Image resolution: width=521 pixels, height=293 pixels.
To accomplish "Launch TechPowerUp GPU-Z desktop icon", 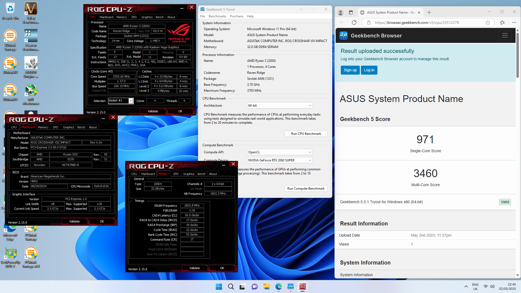I will (x=10, y=257).
